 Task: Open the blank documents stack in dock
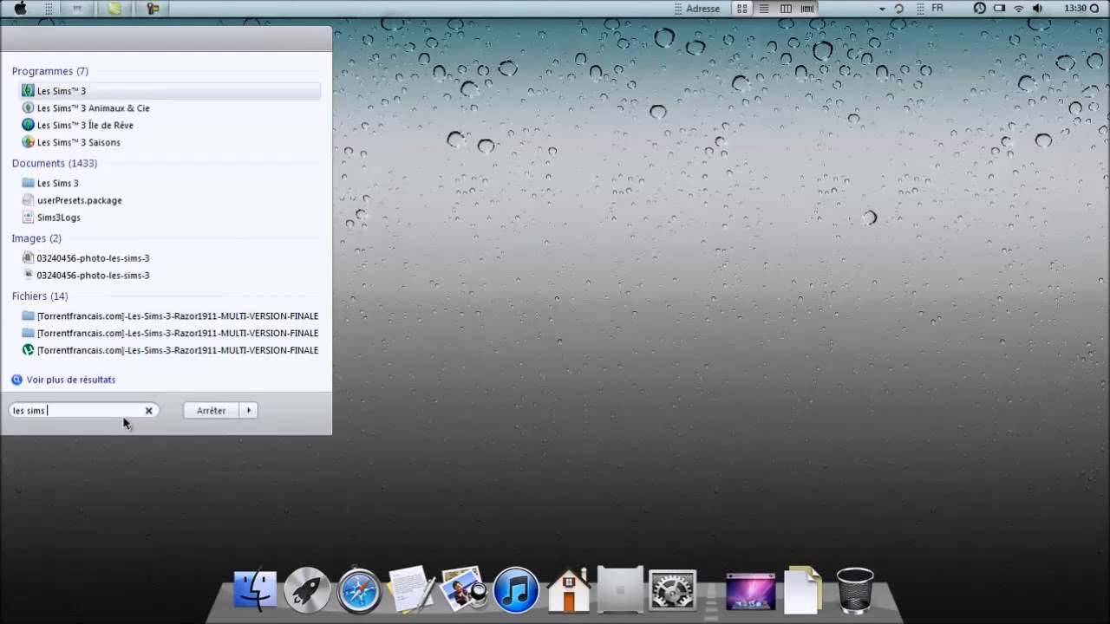pos(802,589)
